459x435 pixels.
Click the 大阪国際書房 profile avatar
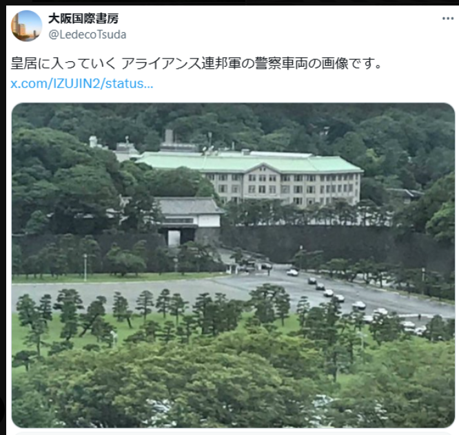(26, 26)
